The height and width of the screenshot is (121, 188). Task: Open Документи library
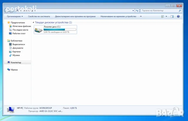click(18, 48)
